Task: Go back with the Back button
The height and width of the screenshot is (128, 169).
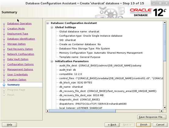Action: (x=112, y=125)
